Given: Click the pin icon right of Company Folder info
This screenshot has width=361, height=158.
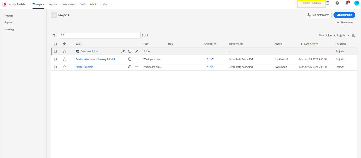Looking at the screenshot, I should pos(137,51).
